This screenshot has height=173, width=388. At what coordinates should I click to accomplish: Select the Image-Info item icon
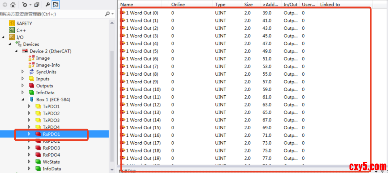tap(31, 65)
